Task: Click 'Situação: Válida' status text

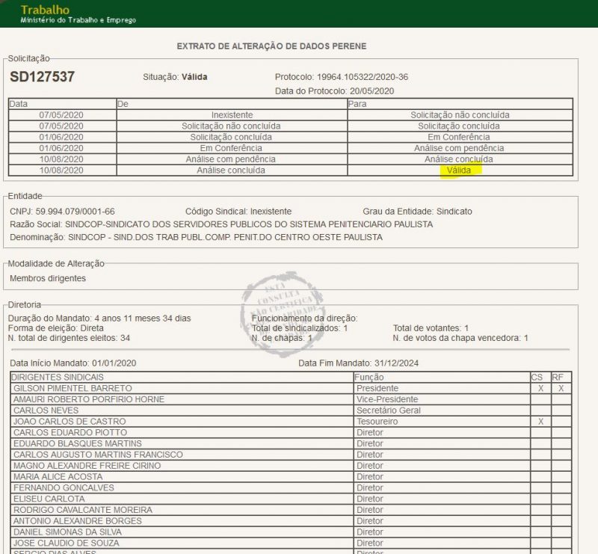Action: (175, 77)
